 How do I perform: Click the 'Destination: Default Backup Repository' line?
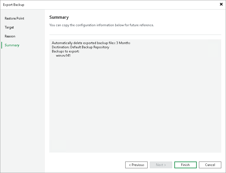(x=80, y=47)
